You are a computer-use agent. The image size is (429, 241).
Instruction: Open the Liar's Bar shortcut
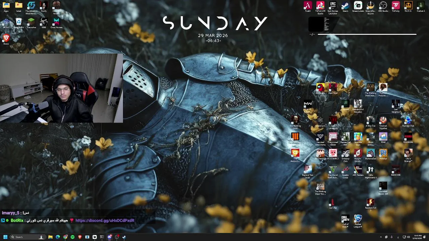(x=333, y=204)
